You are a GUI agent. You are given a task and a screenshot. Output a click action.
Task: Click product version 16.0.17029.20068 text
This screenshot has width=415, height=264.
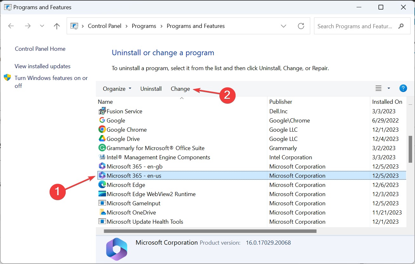click(x=268, y=243)
